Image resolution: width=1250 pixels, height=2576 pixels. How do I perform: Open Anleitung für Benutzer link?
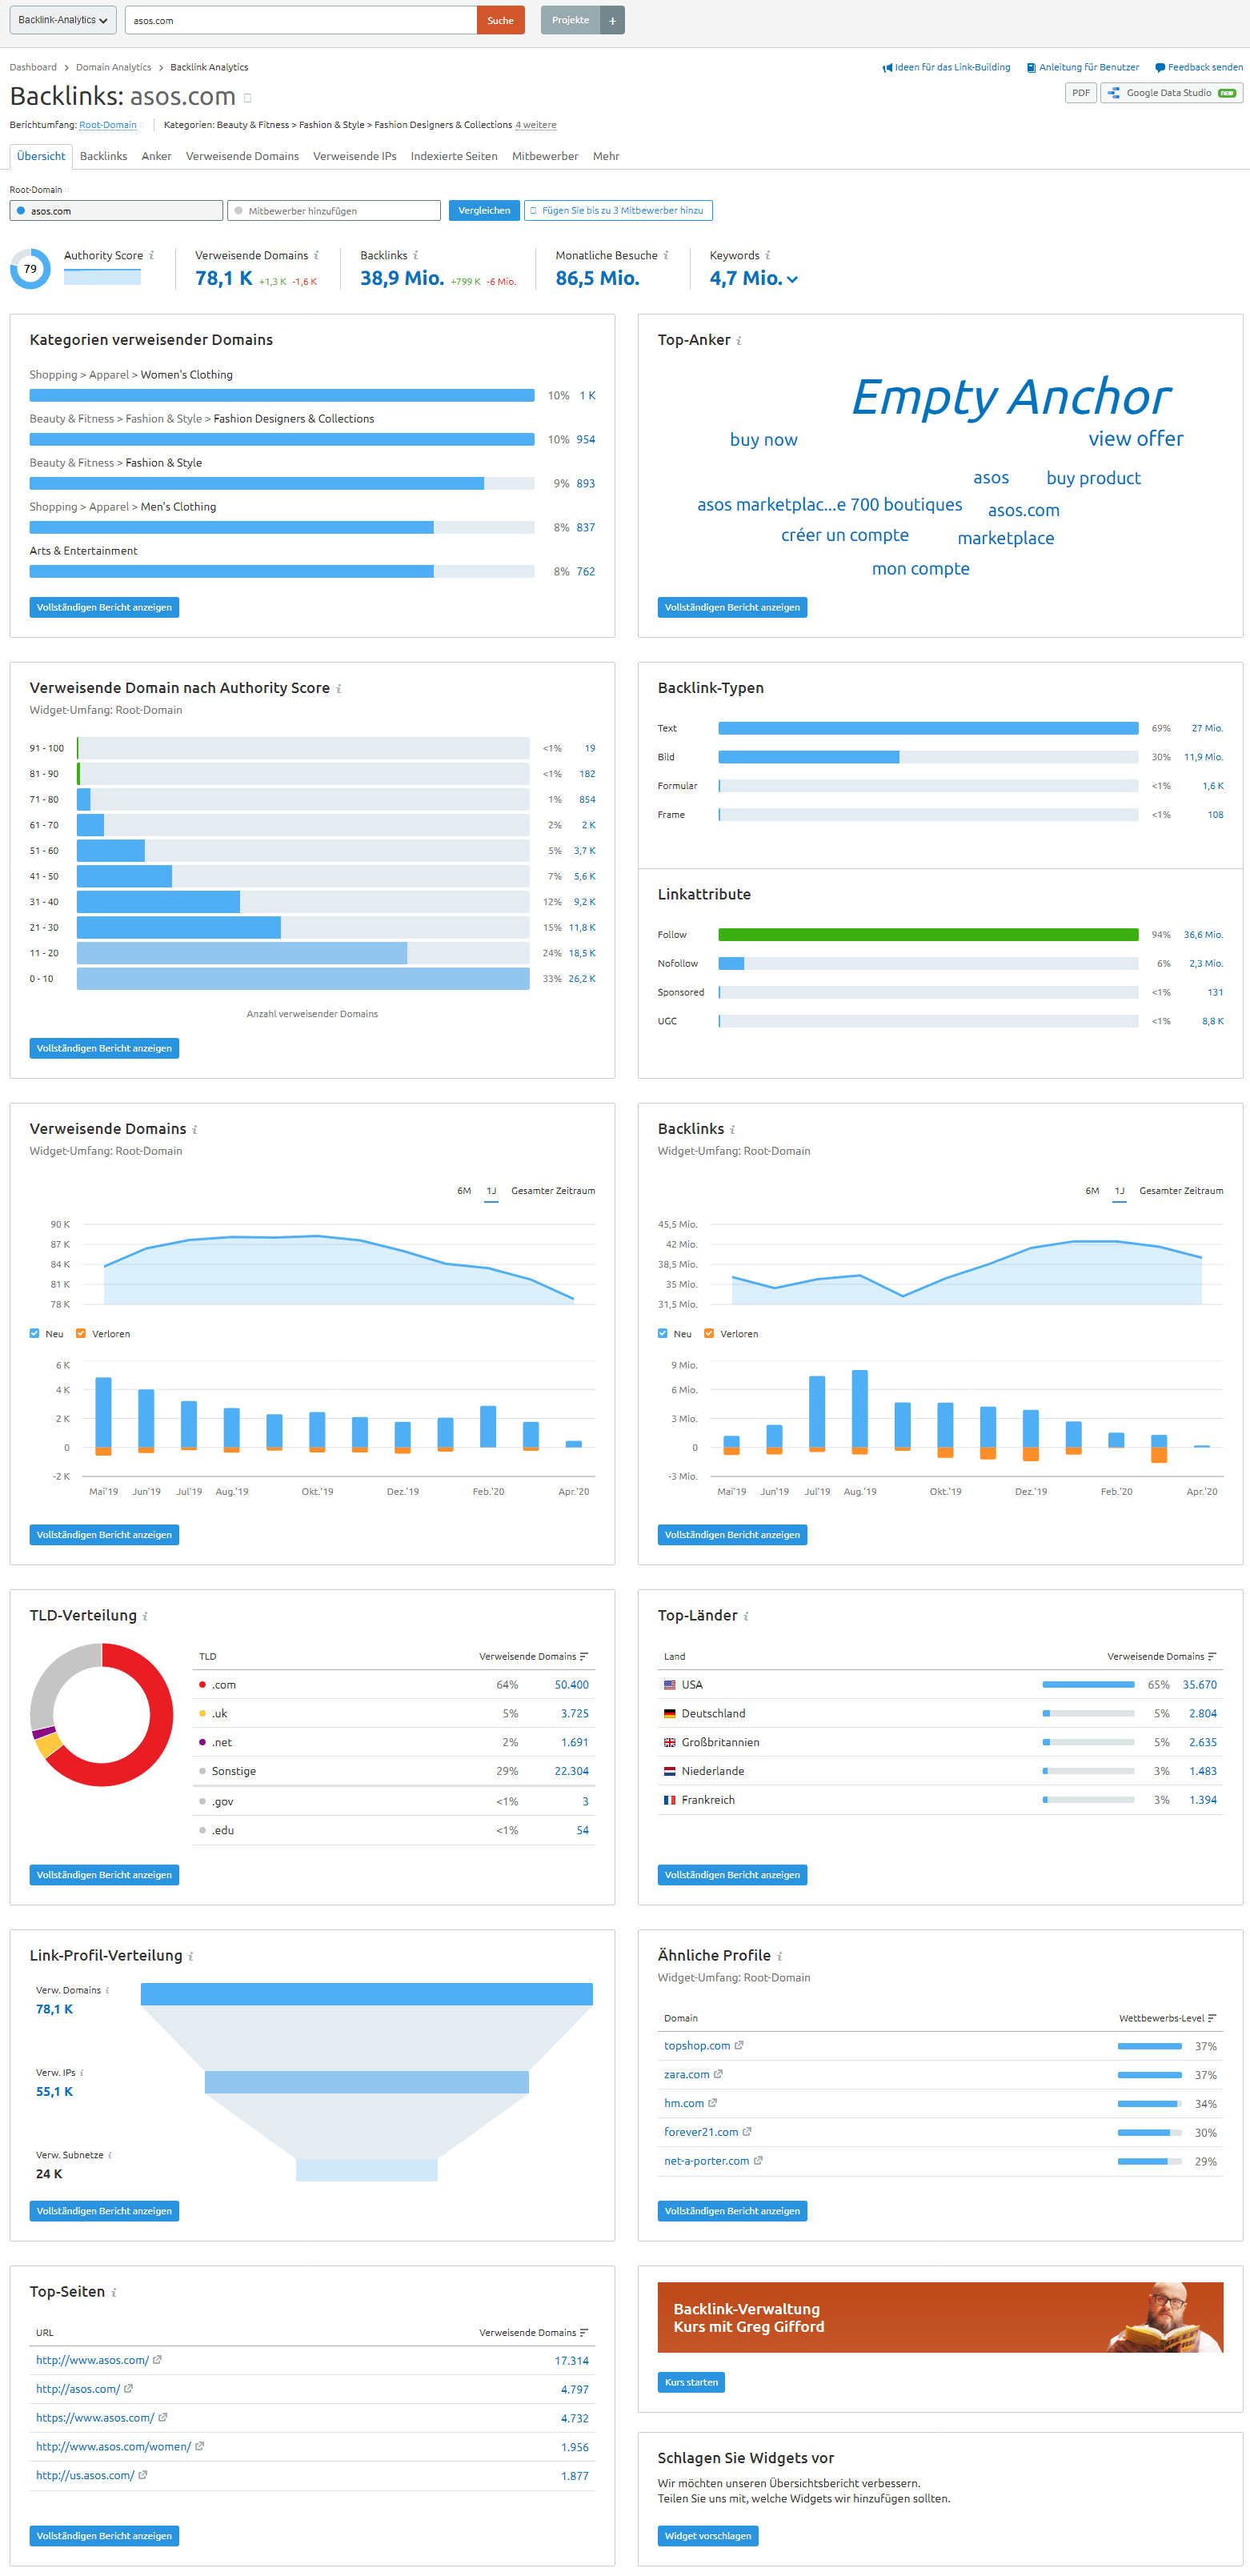1083,68
